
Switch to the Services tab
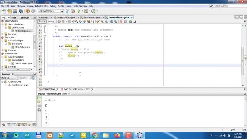click(25, 17)
